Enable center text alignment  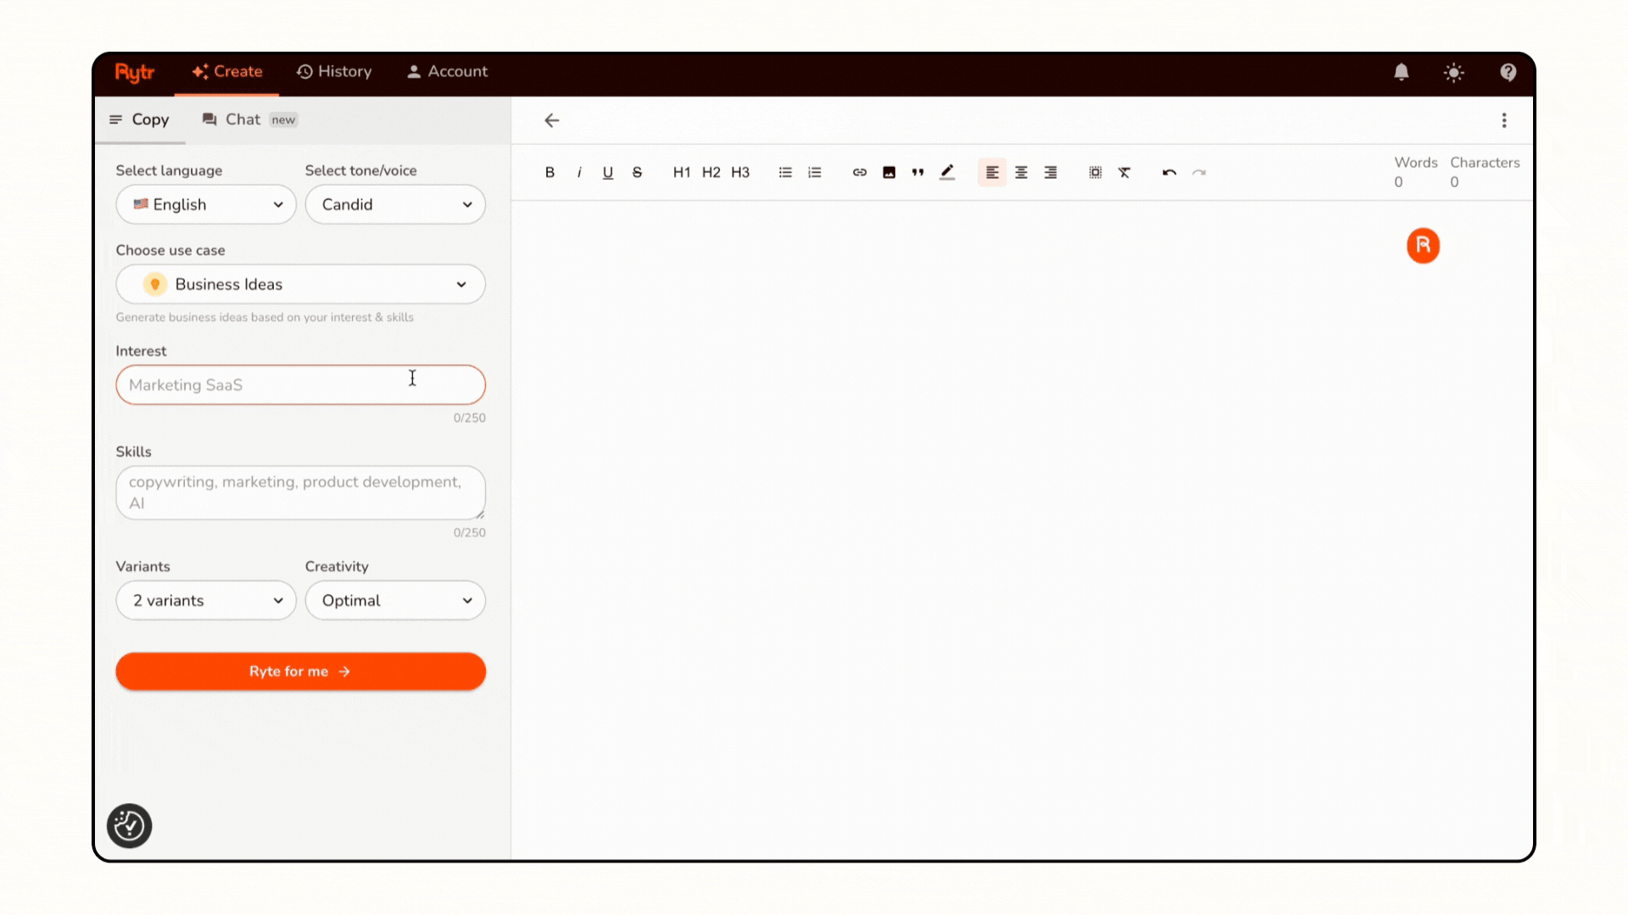pyautogui.click(x=1021, y=172)
